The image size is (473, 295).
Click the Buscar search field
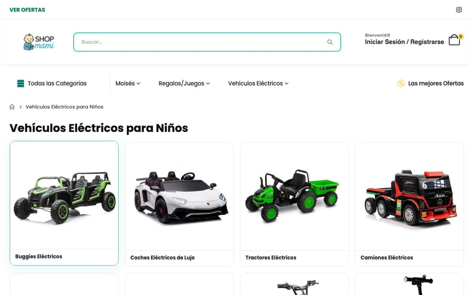click(207, 42)
